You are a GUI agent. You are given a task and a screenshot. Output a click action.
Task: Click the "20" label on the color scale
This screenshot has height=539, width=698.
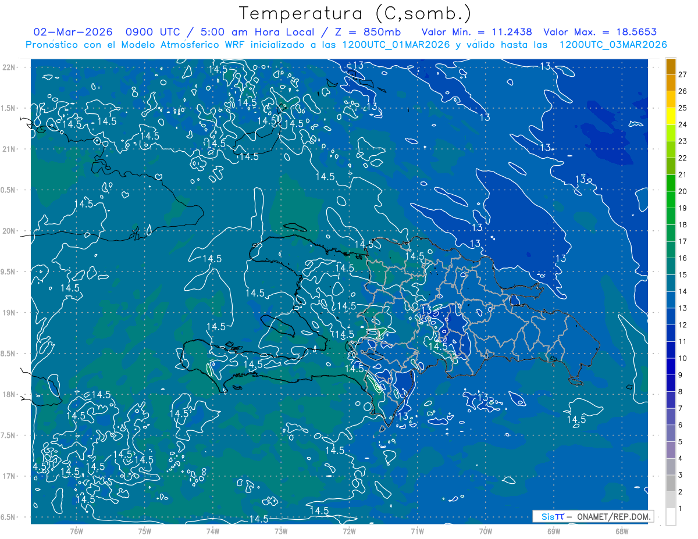pos(682,191)
